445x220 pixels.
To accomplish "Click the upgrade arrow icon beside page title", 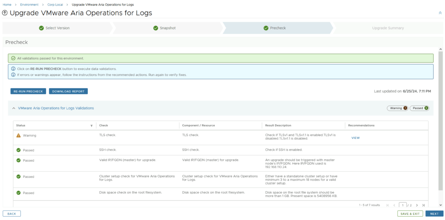I will [5, 13].
